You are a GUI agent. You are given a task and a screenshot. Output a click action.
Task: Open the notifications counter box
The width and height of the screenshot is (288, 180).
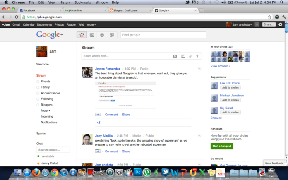coord(257,24)
